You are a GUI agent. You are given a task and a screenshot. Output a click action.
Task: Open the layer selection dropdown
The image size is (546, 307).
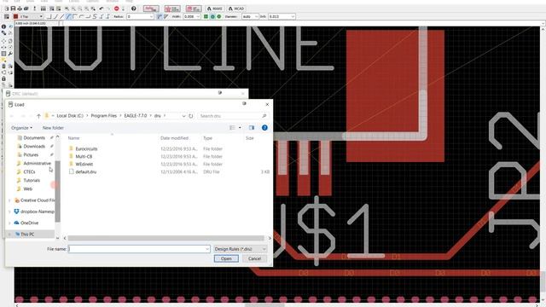pos(41,16)
